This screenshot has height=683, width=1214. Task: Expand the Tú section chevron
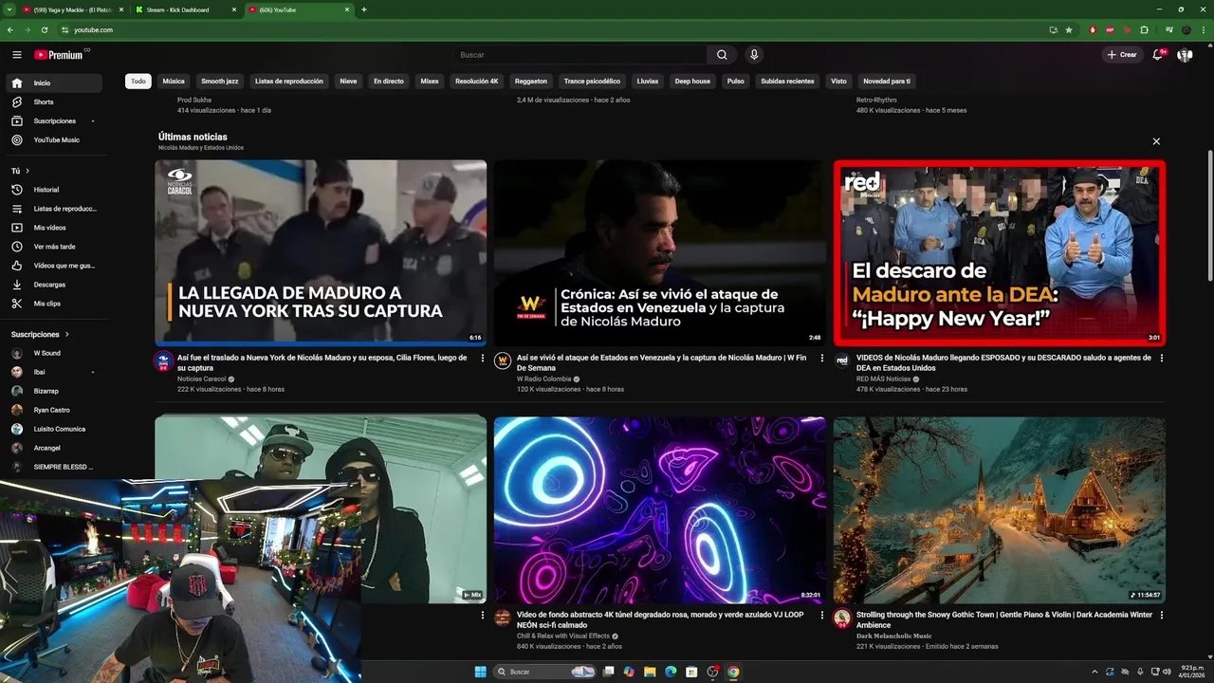pyautogui.click(x=28, y=171)
